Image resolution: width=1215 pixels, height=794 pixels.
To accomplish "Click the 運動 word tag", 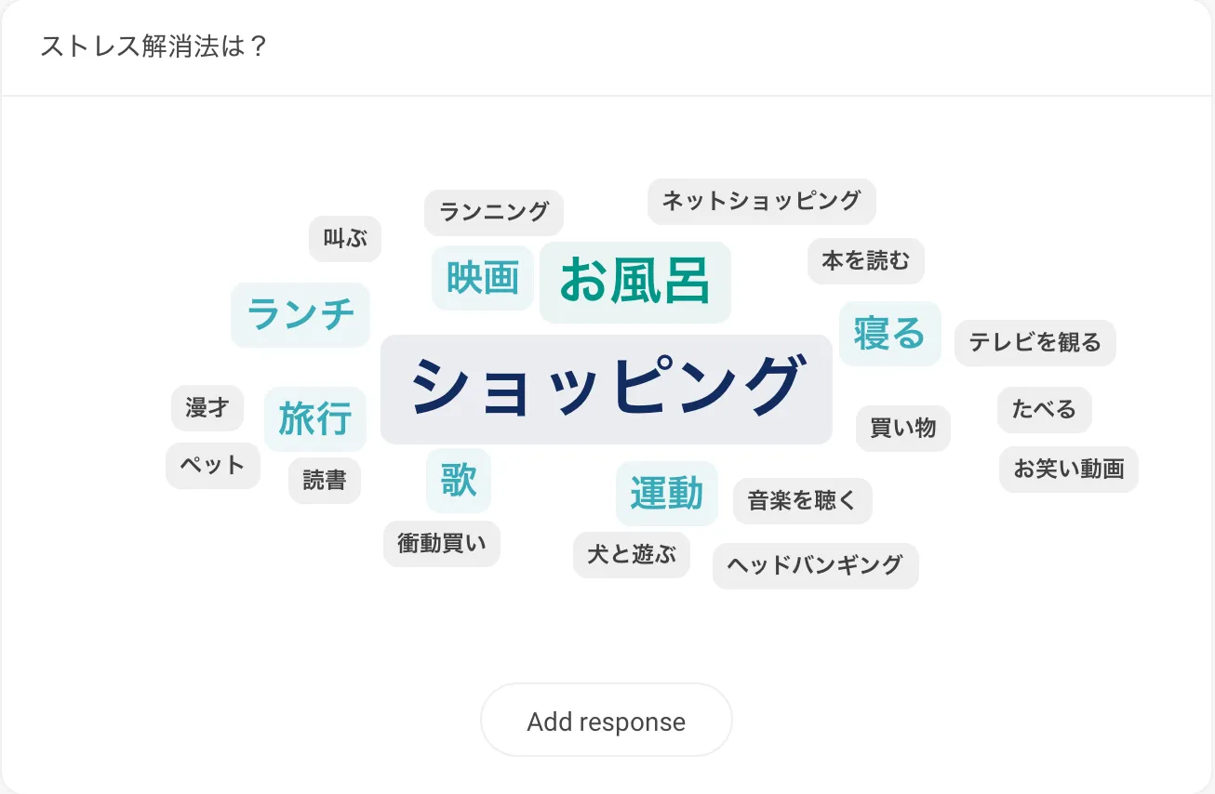I will [x=666, y=494].
